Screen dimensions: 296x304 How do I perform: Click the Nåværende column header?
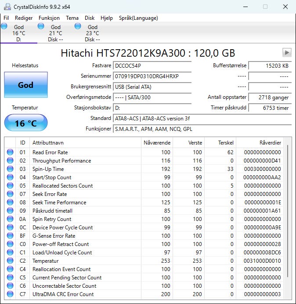157,143
